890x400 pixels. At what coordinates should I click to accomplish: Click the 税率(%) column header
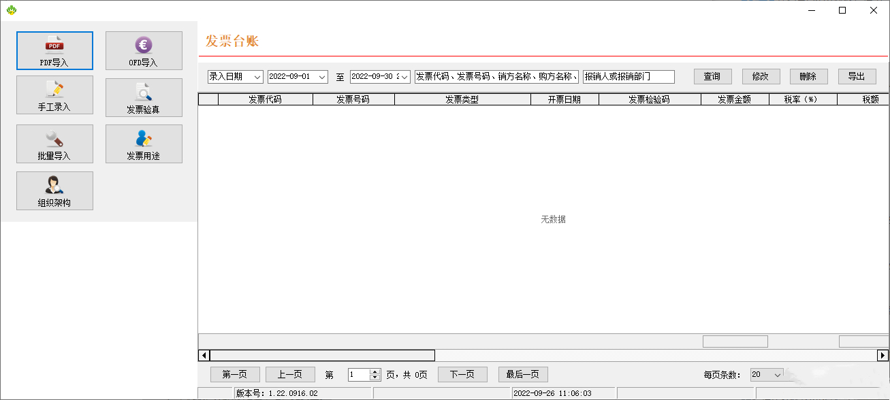point(803,99)
